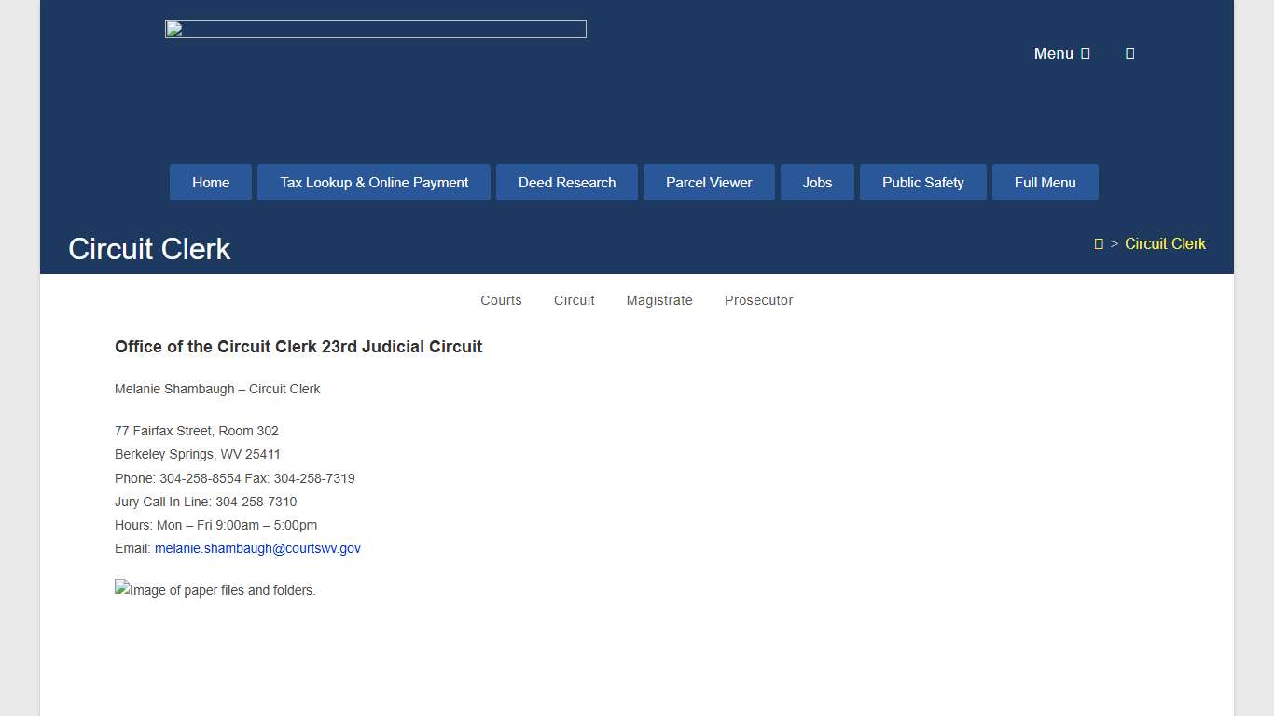This screenshot has width=1274, height=716.
Task: Go to the Home page button
Action: [211, 183]
